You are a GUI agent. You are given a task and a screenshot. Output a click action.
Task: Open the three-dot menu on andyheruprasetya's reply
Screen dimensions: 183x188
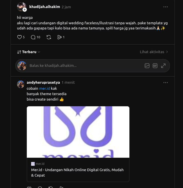[166, 83]
